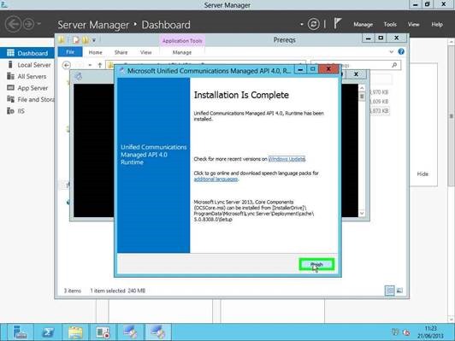Click Server Manager back arrow

(13, 24)
